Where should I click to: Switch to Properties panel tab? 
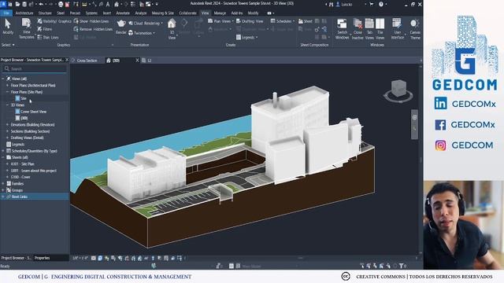42,258
